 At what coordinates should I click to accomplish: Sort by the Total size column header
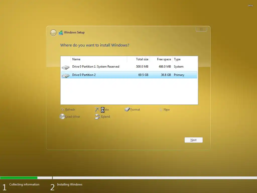138,59
